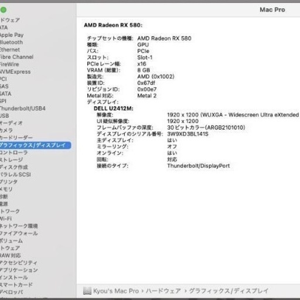Image resolution: width=300 pixels, height=300 pixels.
Task: Select PCI in sidebar
Action: 4,79
